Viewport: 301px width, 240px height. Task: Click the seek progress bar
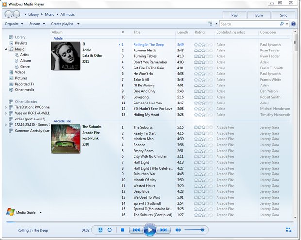150,222
